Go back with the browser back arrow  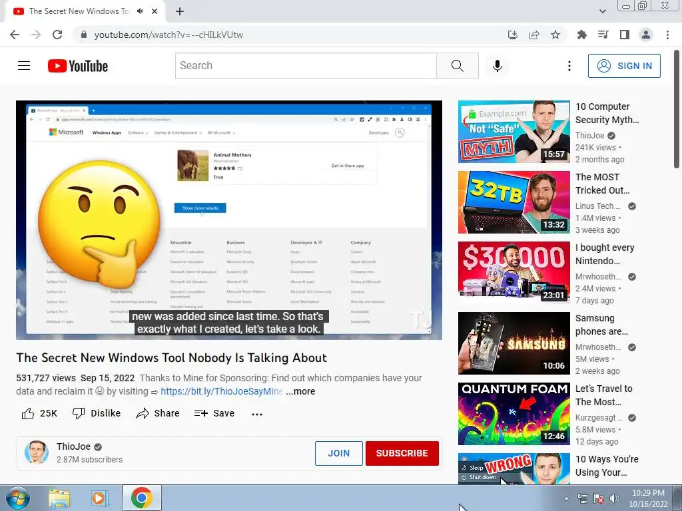(15, 35)
